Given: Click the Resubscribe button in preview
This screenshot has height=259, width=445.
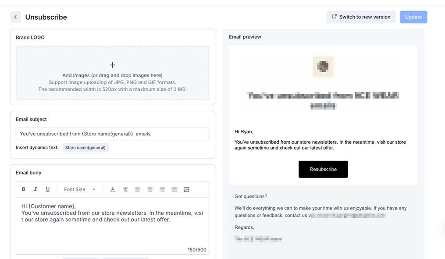Looking at the screenshot, I should pos(323,169).
